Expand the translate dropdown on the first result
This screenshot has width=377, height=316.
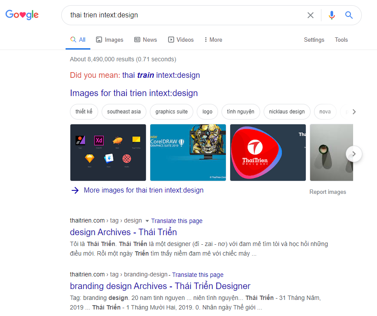tap(148, 221)
